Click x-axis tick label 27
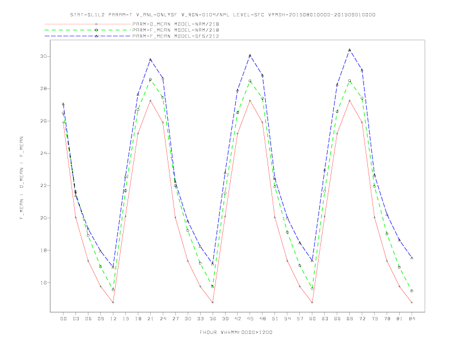The height and width of the screenshot is (347, 449). (x=175, y=319)
